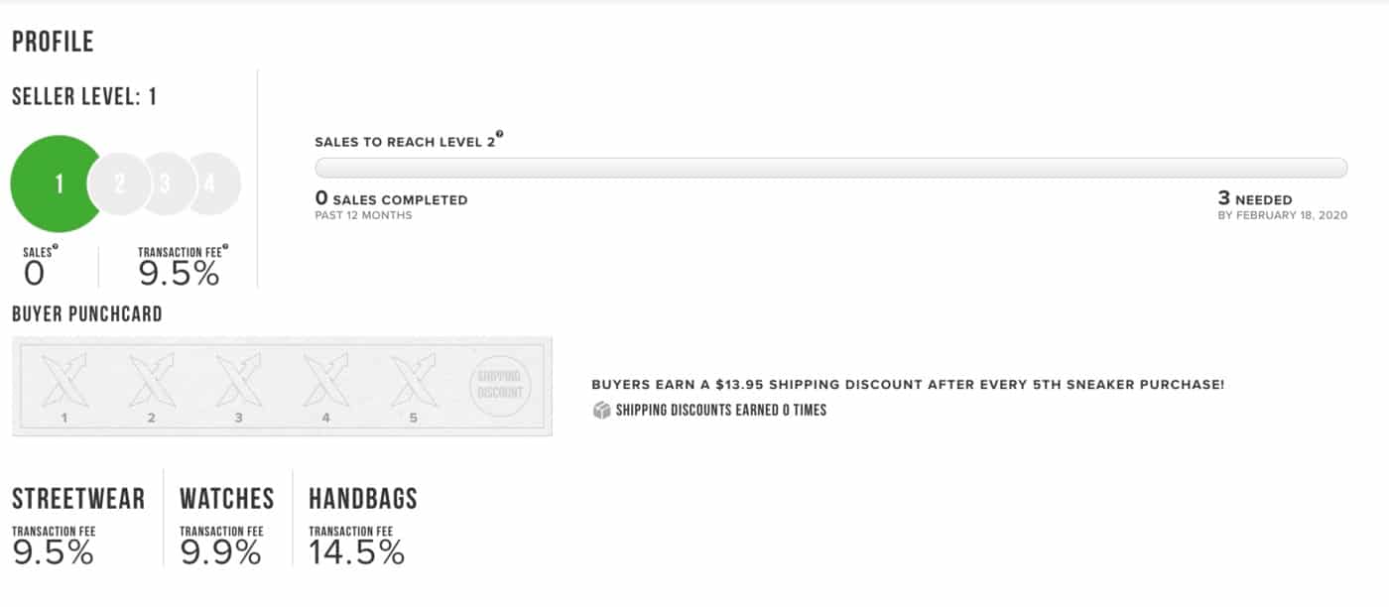Select the third X punchcard stamp
This screenshot has height=607, width=1389.
(x=239, y=380)
